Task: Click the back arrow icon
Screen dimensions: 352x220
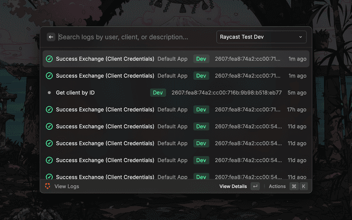Action: coord(51,37)
